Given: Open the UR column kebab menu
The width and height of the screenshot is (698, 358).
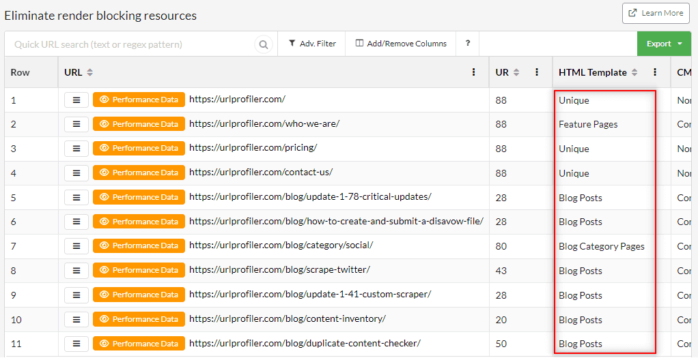Looking at the screenshot, I should [537, 72].
